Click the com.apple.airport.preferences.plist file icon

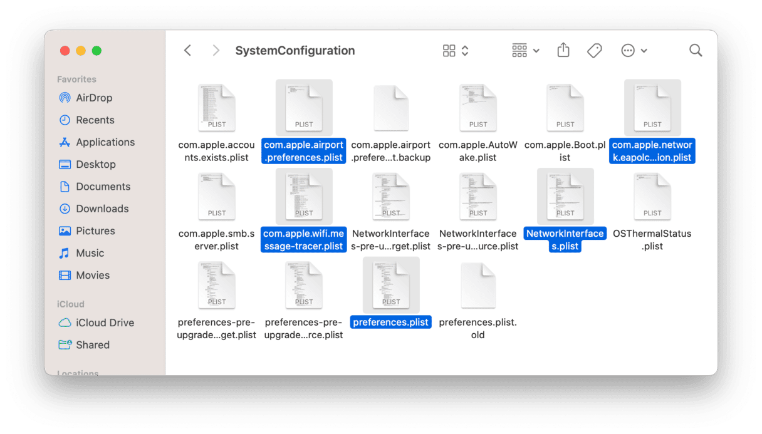(x=304, y=108)
